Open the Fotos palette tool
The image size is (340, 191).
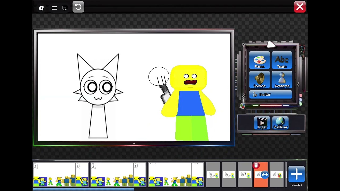coord(260,60)
